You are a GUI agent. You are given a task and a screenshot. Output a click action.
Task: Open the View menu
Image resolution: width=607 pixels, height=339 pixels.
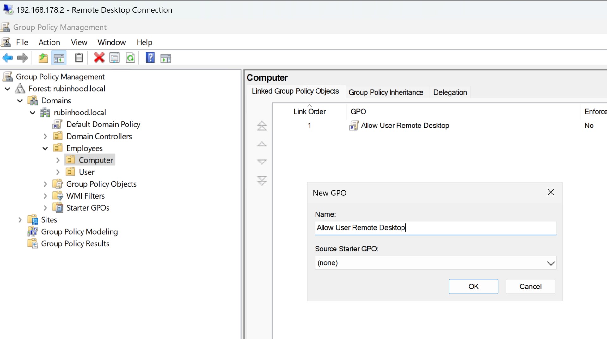79,42
